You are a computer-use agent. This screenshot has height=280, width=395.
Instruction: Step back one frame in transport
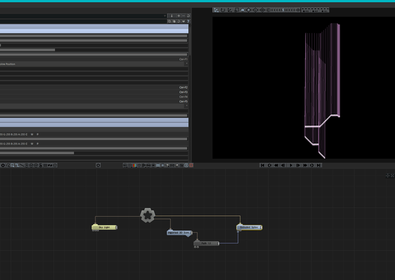(x=283, y=165)
